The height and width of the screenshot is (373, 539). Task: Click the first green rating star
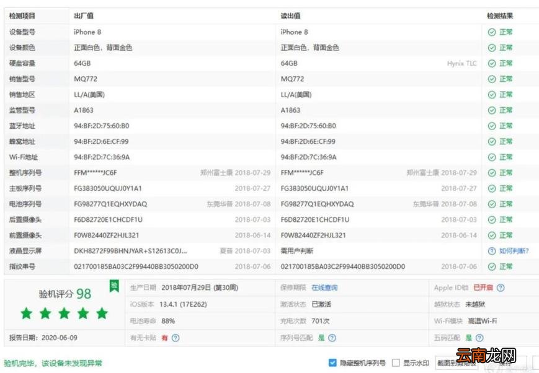coord(27,314)
